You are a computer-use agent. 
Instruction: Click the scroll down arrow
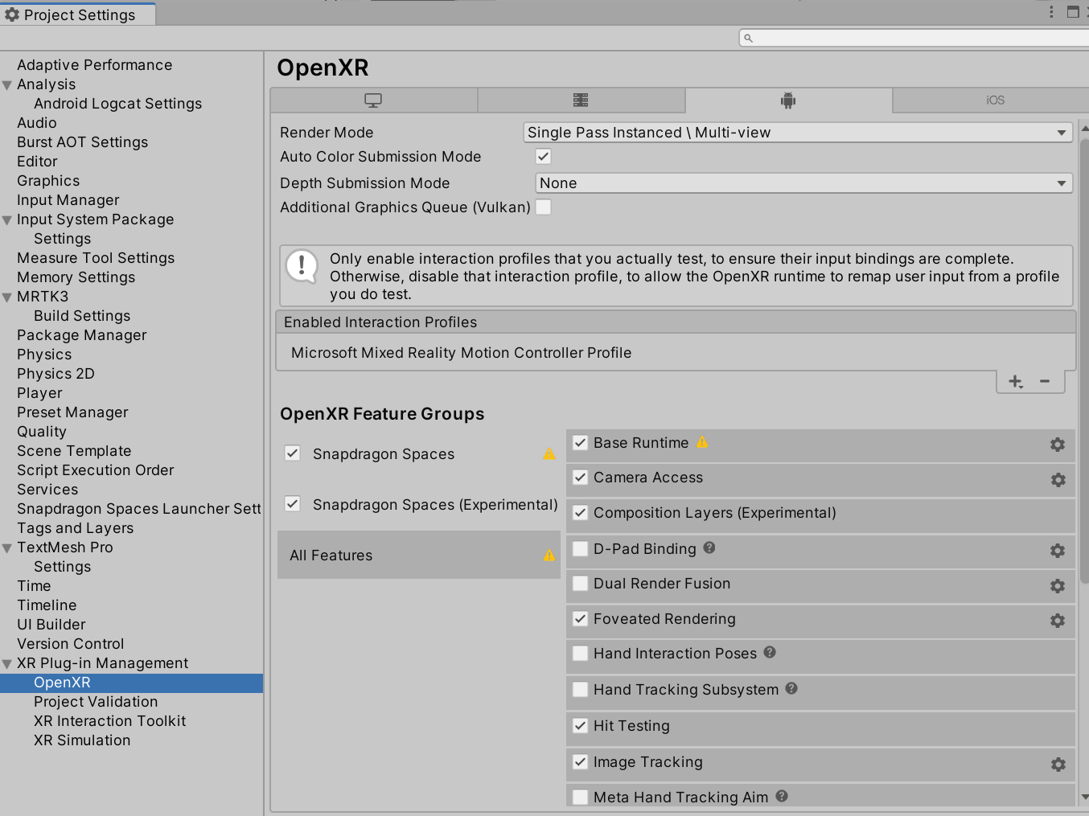tap(1084, 797)
